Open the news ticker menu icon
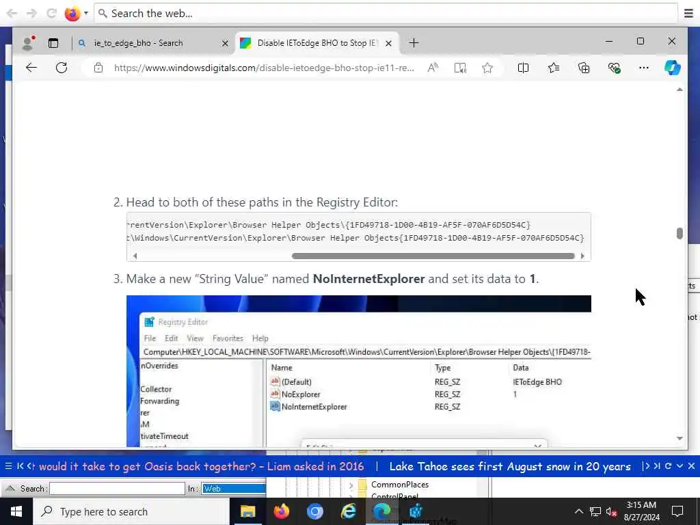Viewport: 700px width, 525px height. [8, 466]
